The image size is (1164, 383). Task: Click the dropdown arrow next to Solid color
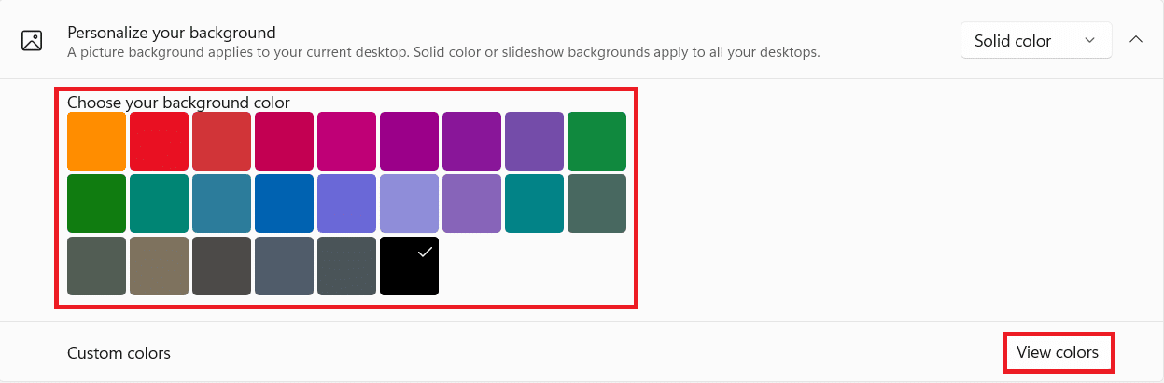point(1089,41)
